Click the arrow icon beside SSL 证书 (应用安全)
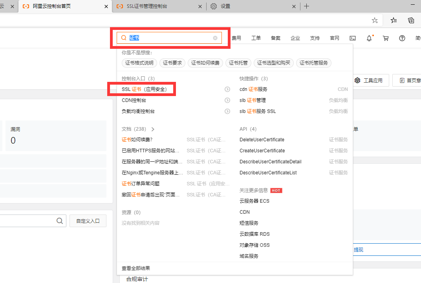 (227, 89)
